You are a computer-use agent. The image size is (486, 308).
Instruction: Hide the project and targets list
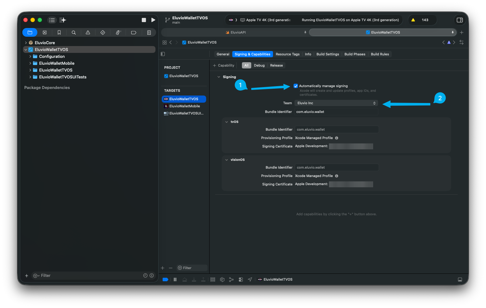click(x=163, y=54)
